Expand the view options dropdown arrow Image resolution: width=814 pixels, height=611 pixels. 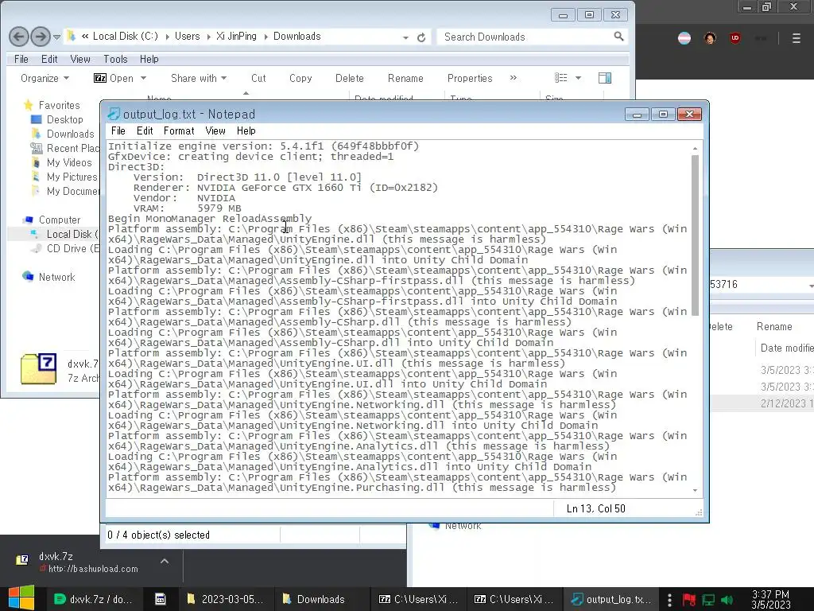pos(579,79)
